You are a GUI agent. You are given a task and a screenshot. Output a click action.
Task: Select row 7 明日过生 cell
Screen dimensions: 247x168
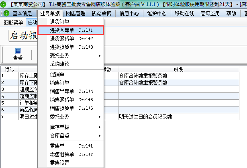pos(28,117)
